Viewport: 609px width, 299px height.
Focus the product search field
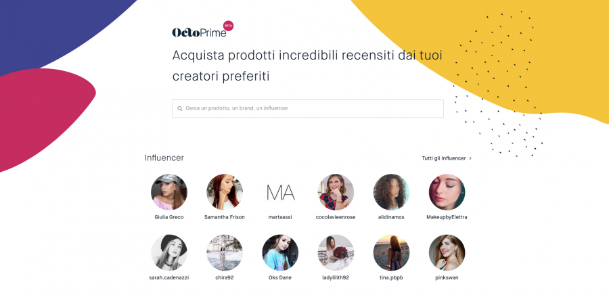(x=308, y=108)
